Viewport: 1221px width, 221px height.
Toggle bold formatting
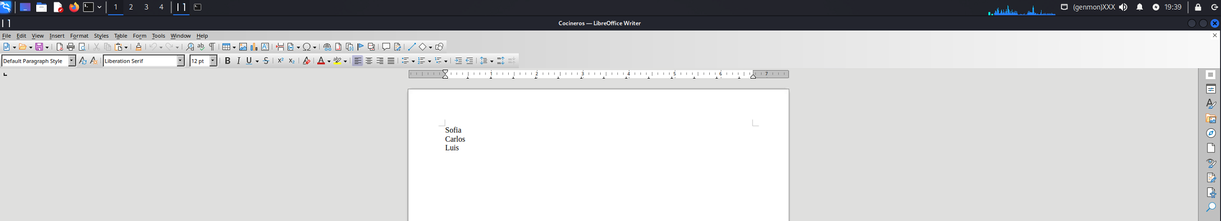pos(227,61)
